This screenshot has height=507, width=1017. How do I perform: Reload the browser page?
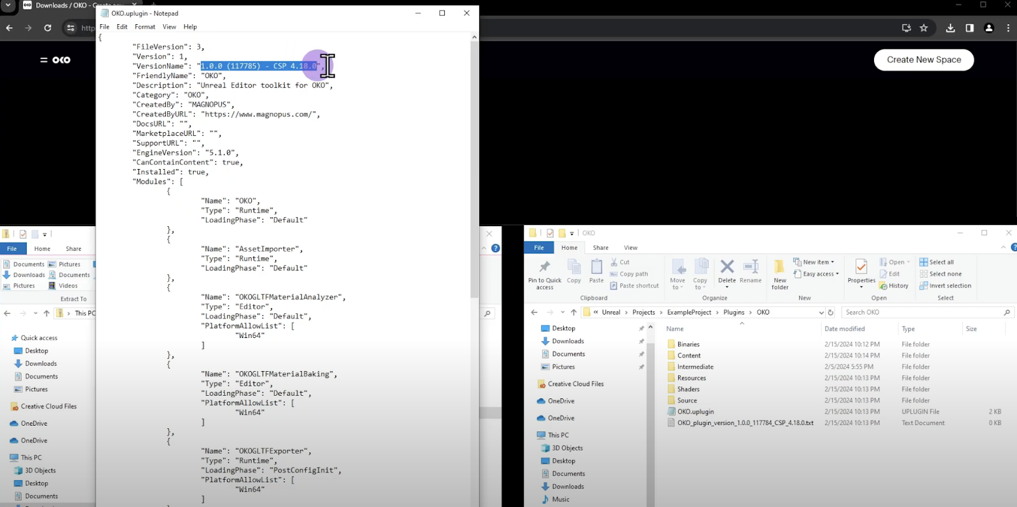[48, 28]
